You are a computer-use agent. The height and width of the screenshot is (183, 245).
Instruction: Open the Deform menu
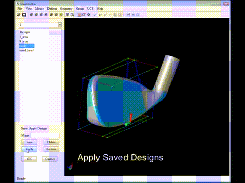[52, 9]
